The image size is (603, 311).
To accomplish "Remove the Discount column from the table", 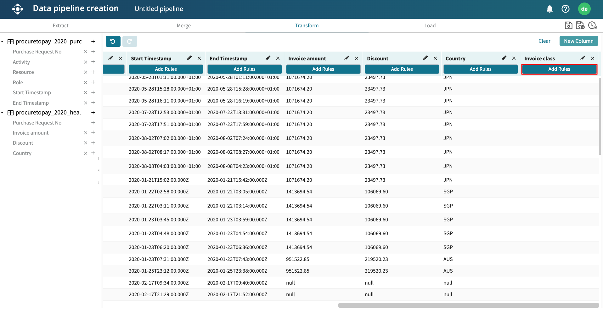I will click(435, 58).
